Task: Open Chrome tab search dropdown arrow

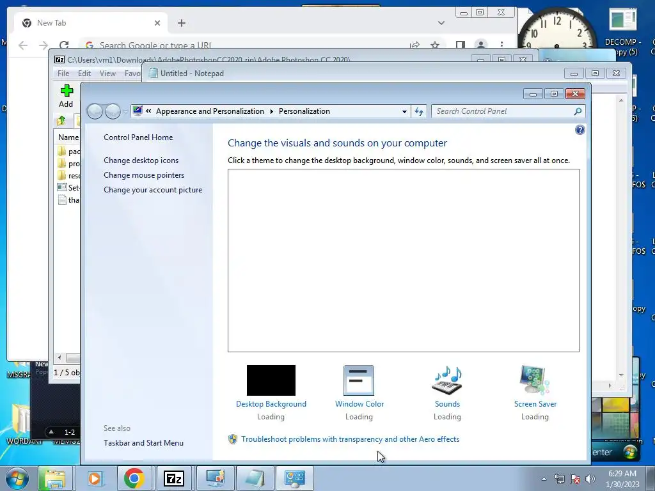Action: [x=441, y=23]
